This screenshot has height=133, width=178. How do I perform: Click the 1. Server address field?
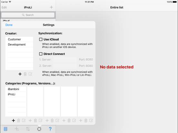pos(65,59)
